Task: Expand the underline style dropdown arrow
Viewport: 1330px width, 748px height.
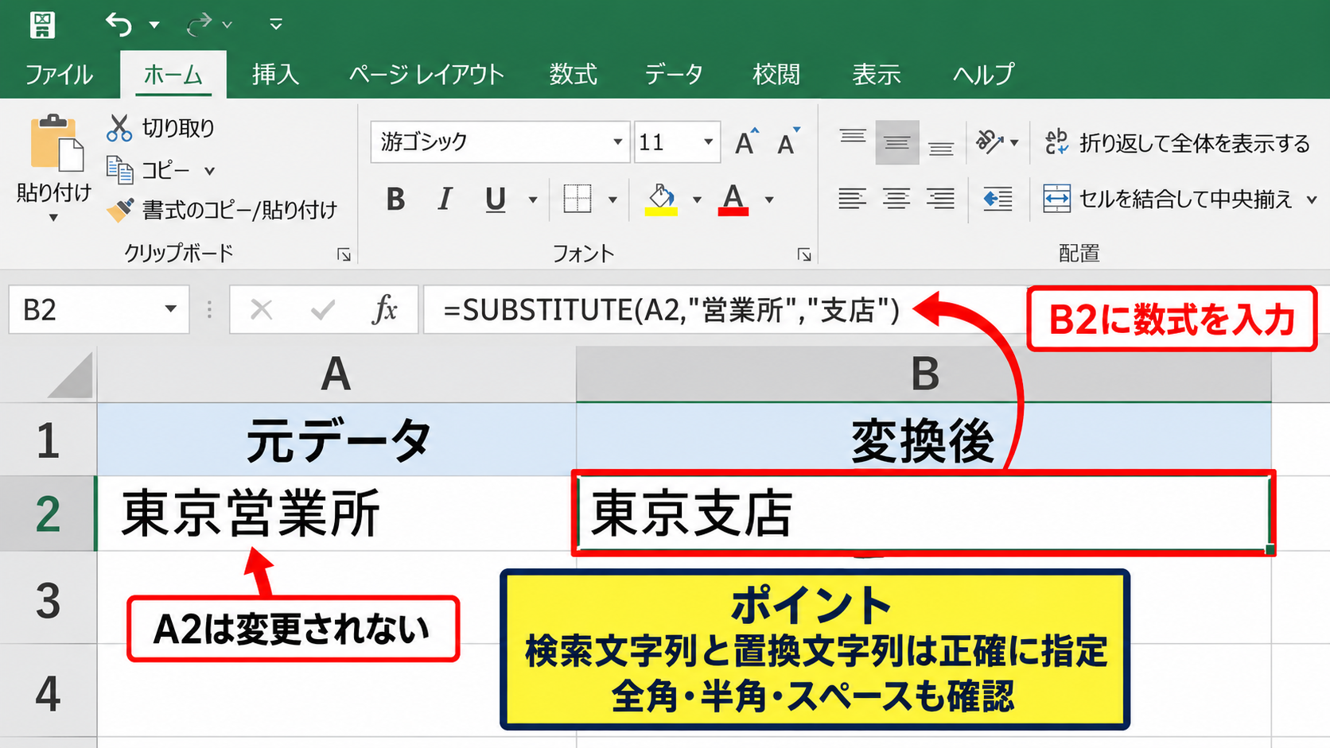Action: pyautogui.click(x=533, y=200)
